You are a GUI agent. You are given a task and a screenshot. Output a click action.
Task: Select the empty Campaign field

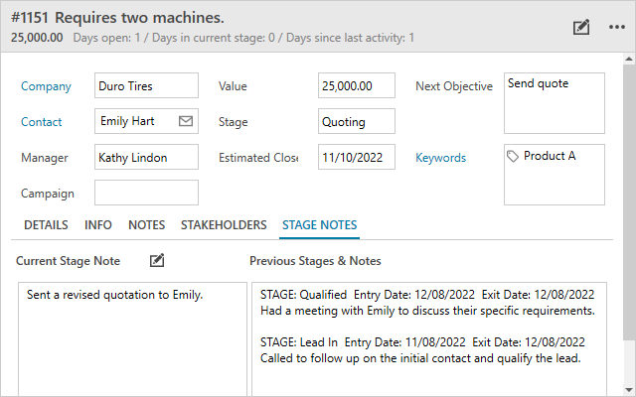pos(146,193)
